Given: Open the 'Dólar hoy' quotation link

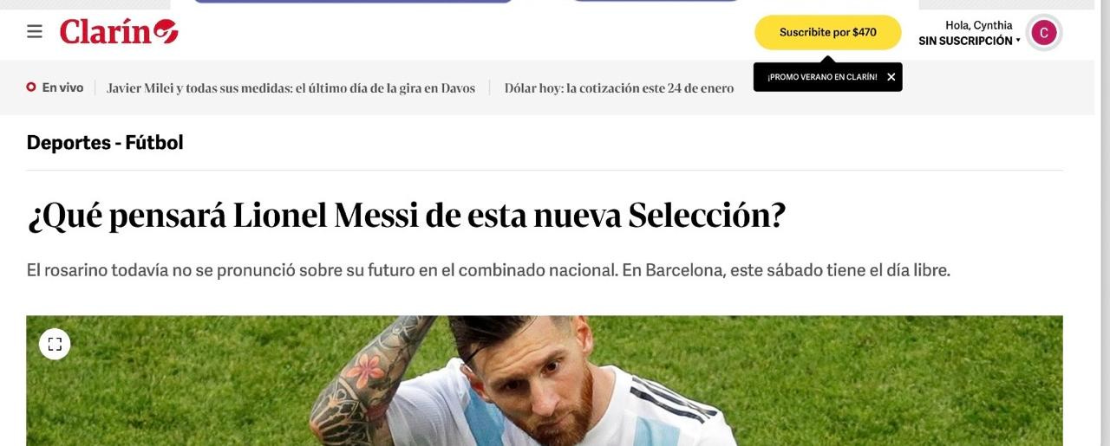Looking at the screenshot, I should [619, 88].
